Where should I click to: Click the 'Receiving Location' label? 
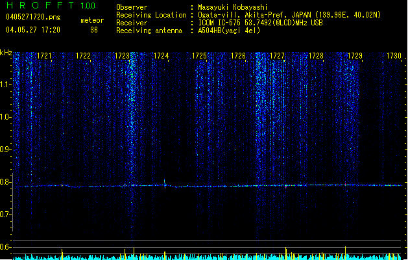[x=151, y=15]
